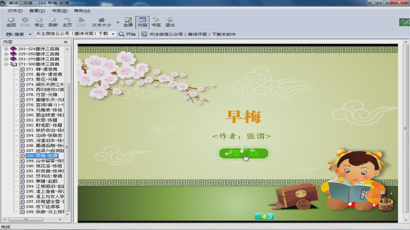
Task: Select poem 272.春夜-虞世南
Action: (44, 74)
